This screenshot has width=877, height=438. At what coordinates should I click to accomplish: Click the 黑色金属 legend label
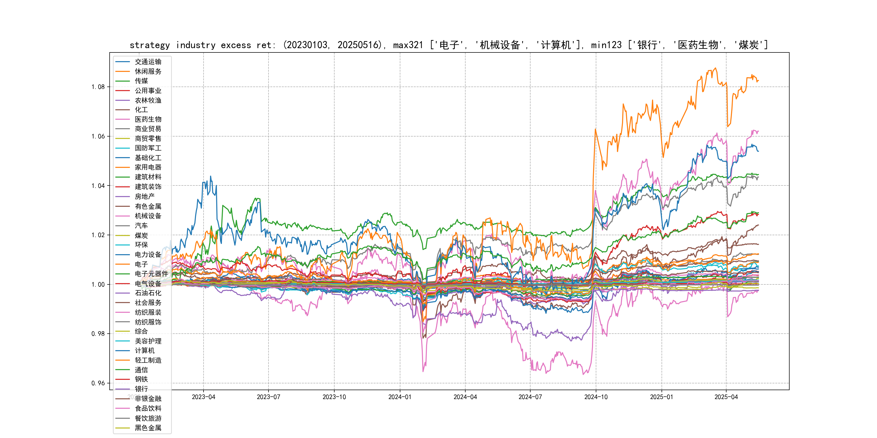(148, 428)
